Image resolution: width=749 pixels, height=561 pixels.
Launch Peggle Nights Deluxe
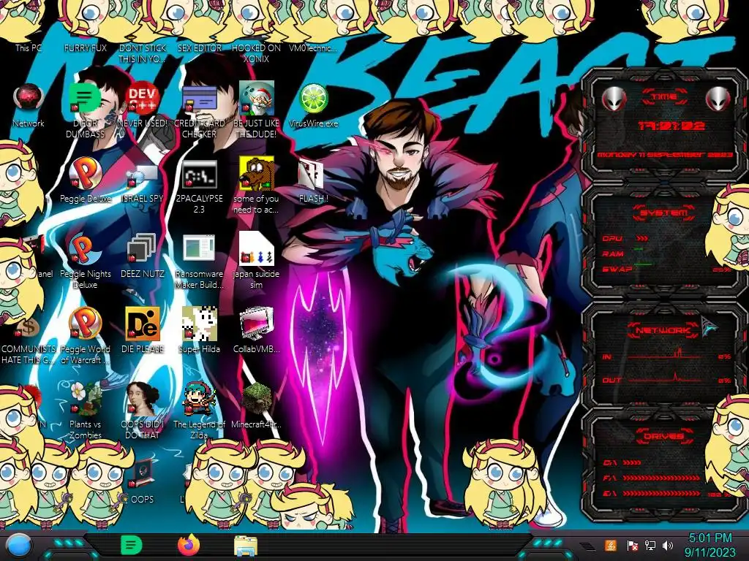tap(85, 248)
